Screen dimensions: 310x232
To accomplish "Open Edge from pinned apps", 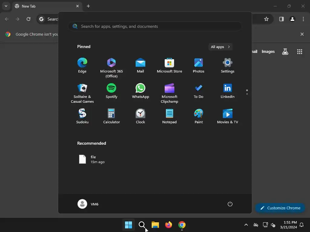I will click(x=82, y=66).
